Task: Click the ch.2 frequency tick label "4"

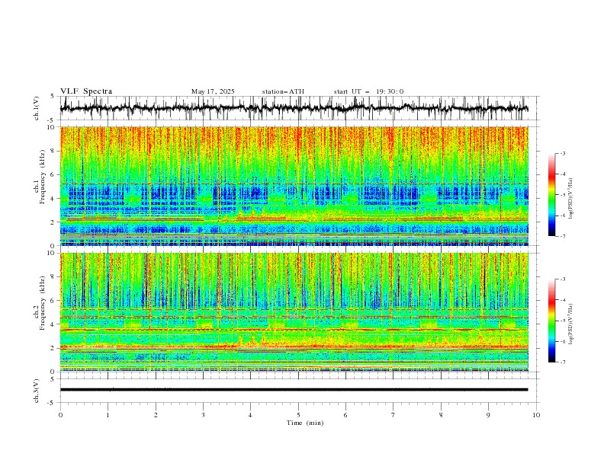Action: (x=54, y=324)
